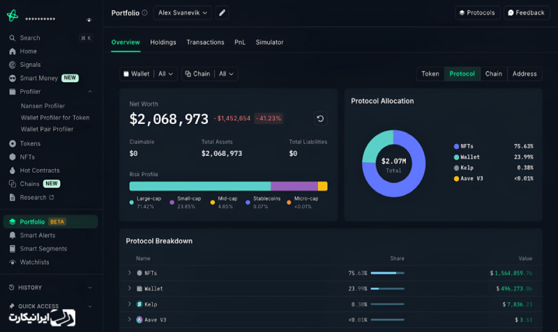Screen dimensions: 558x332
Task: Click the $1,564,859.76 NFTs value
Action: [x=511, y=273]
